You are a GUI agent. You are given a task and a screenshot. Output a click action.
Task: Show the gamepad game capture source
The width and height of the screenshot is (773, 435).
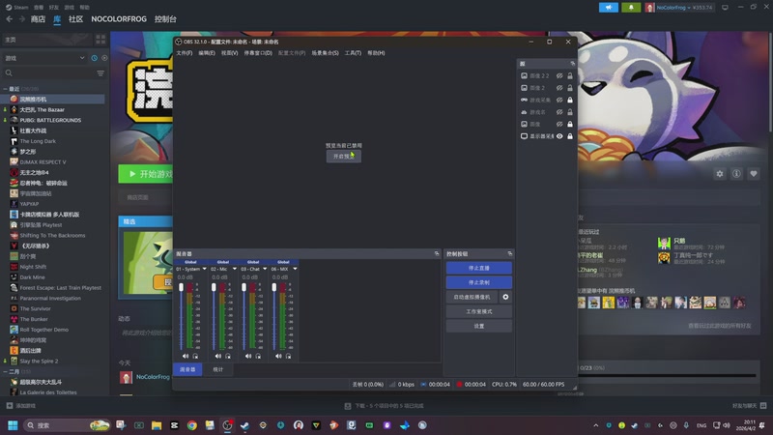559,101
